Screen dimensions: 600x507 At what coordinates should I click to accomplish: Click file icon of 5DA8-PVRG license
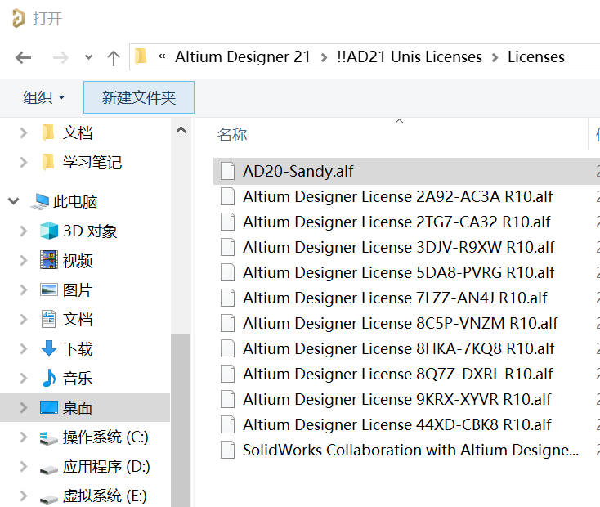tap(227, 272)
